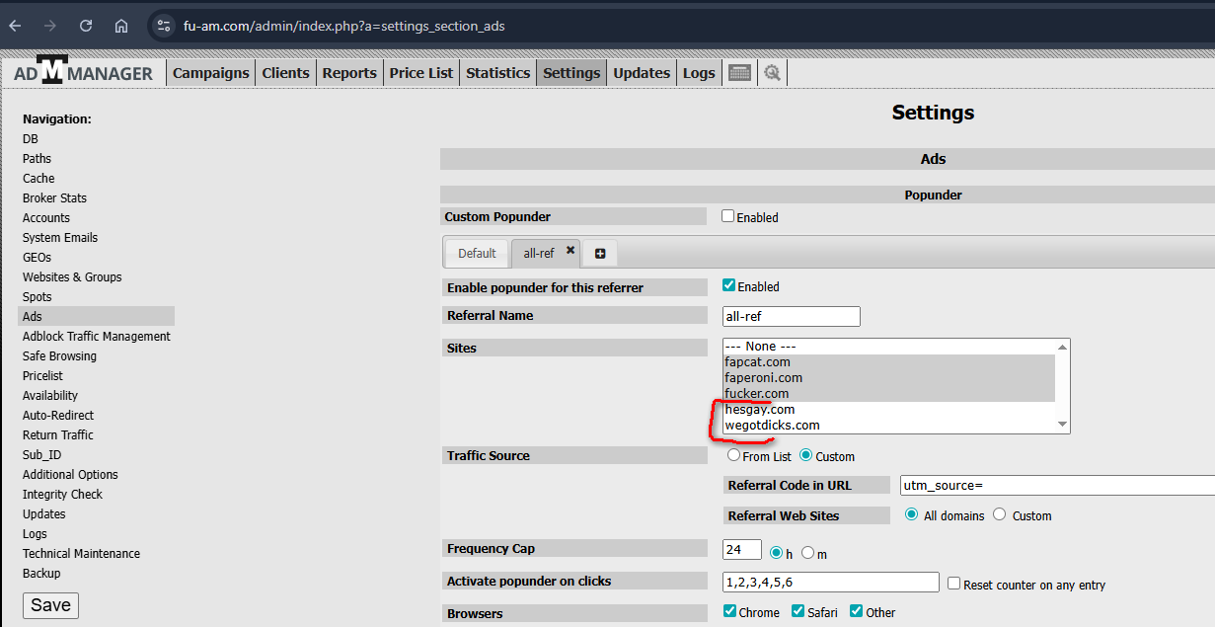Click the magnifier search icon in the toolbar
The image size is (1215, 627).
pos(772,73)
